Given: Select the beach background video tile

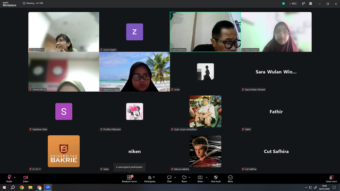Looking at the screenshot, I should click(x=134, y=72).
